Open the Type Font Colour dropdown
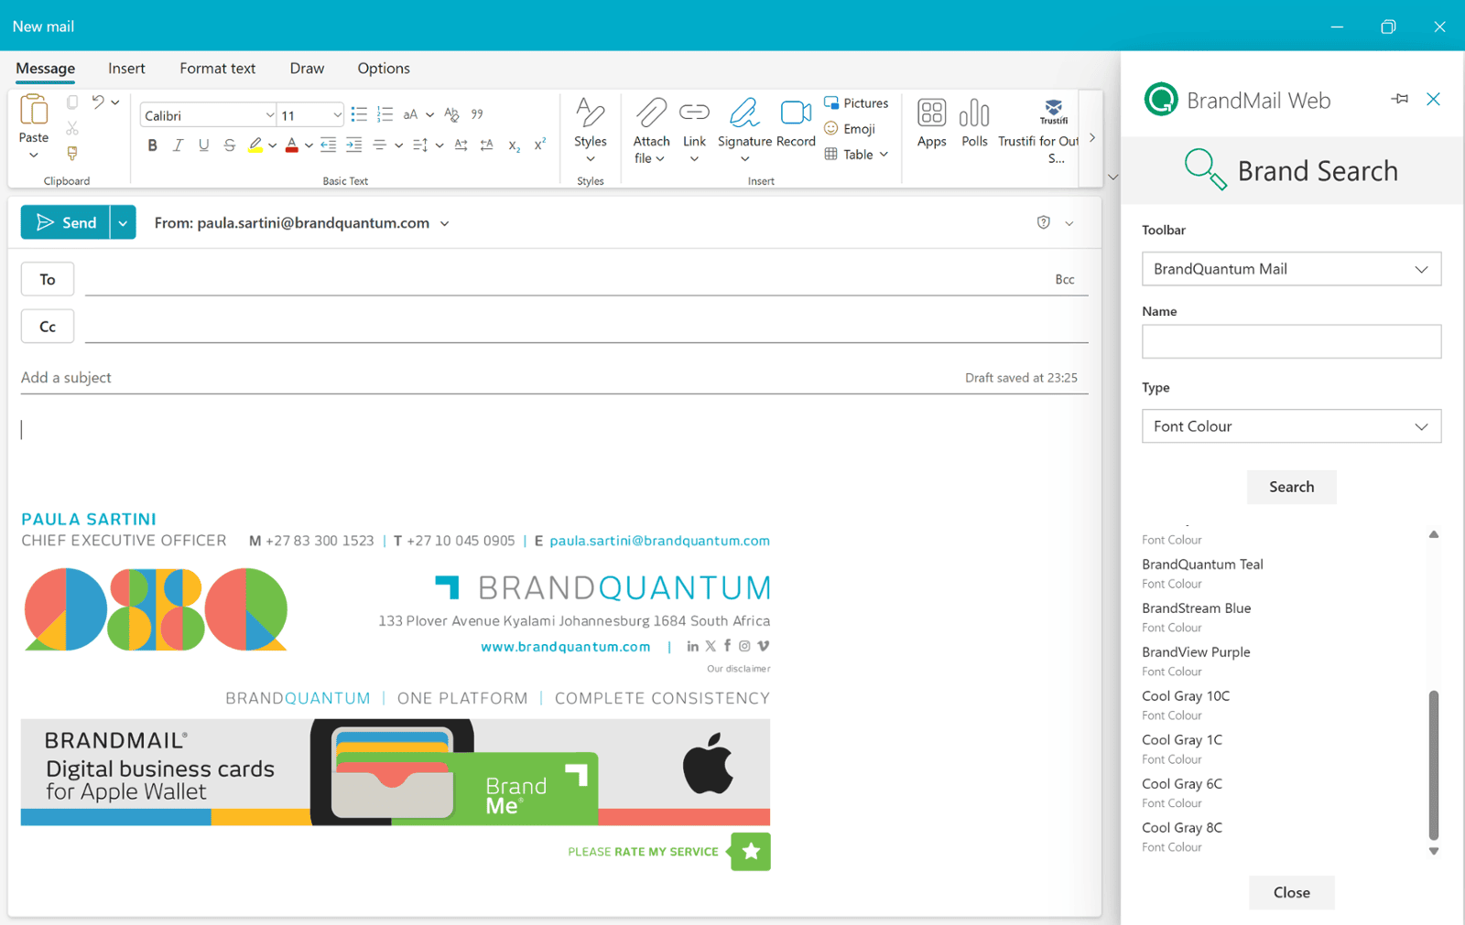 [x=1291, y=426]
